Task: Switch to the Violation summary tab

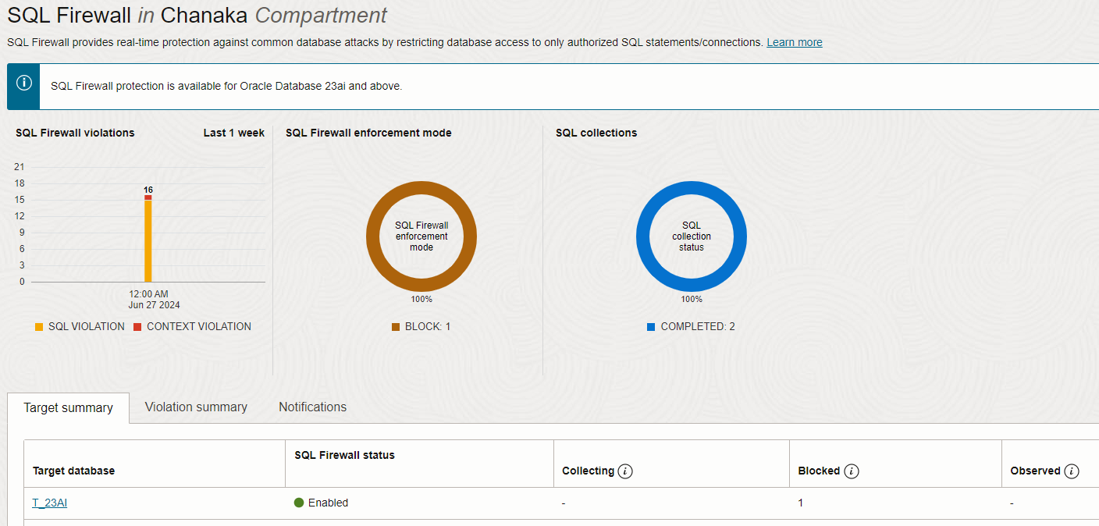Action: coord(195,407)
